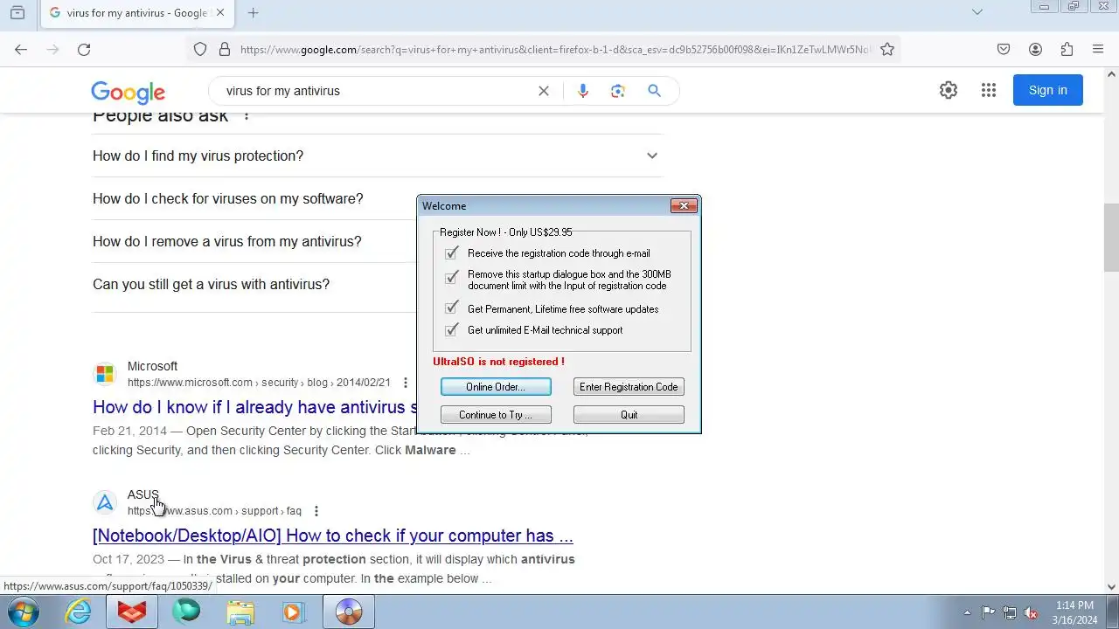The width and height of the screenshot is (1119, 629).
Task: Open the ASUS 'How to check if your computer has' link
Action: 333,536
